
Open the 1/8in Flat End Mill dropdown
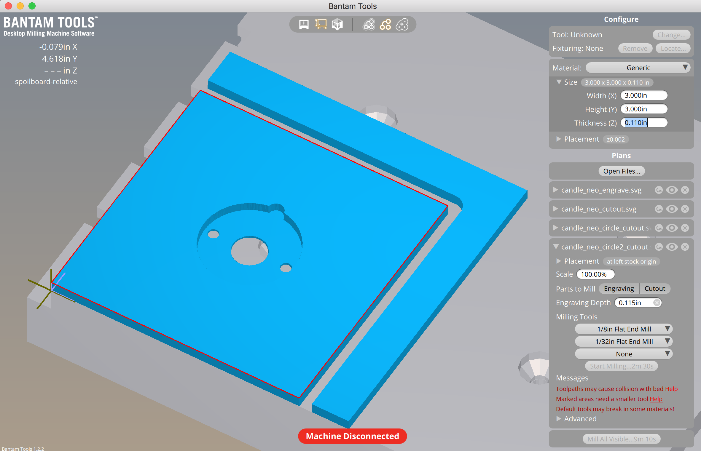624,329
